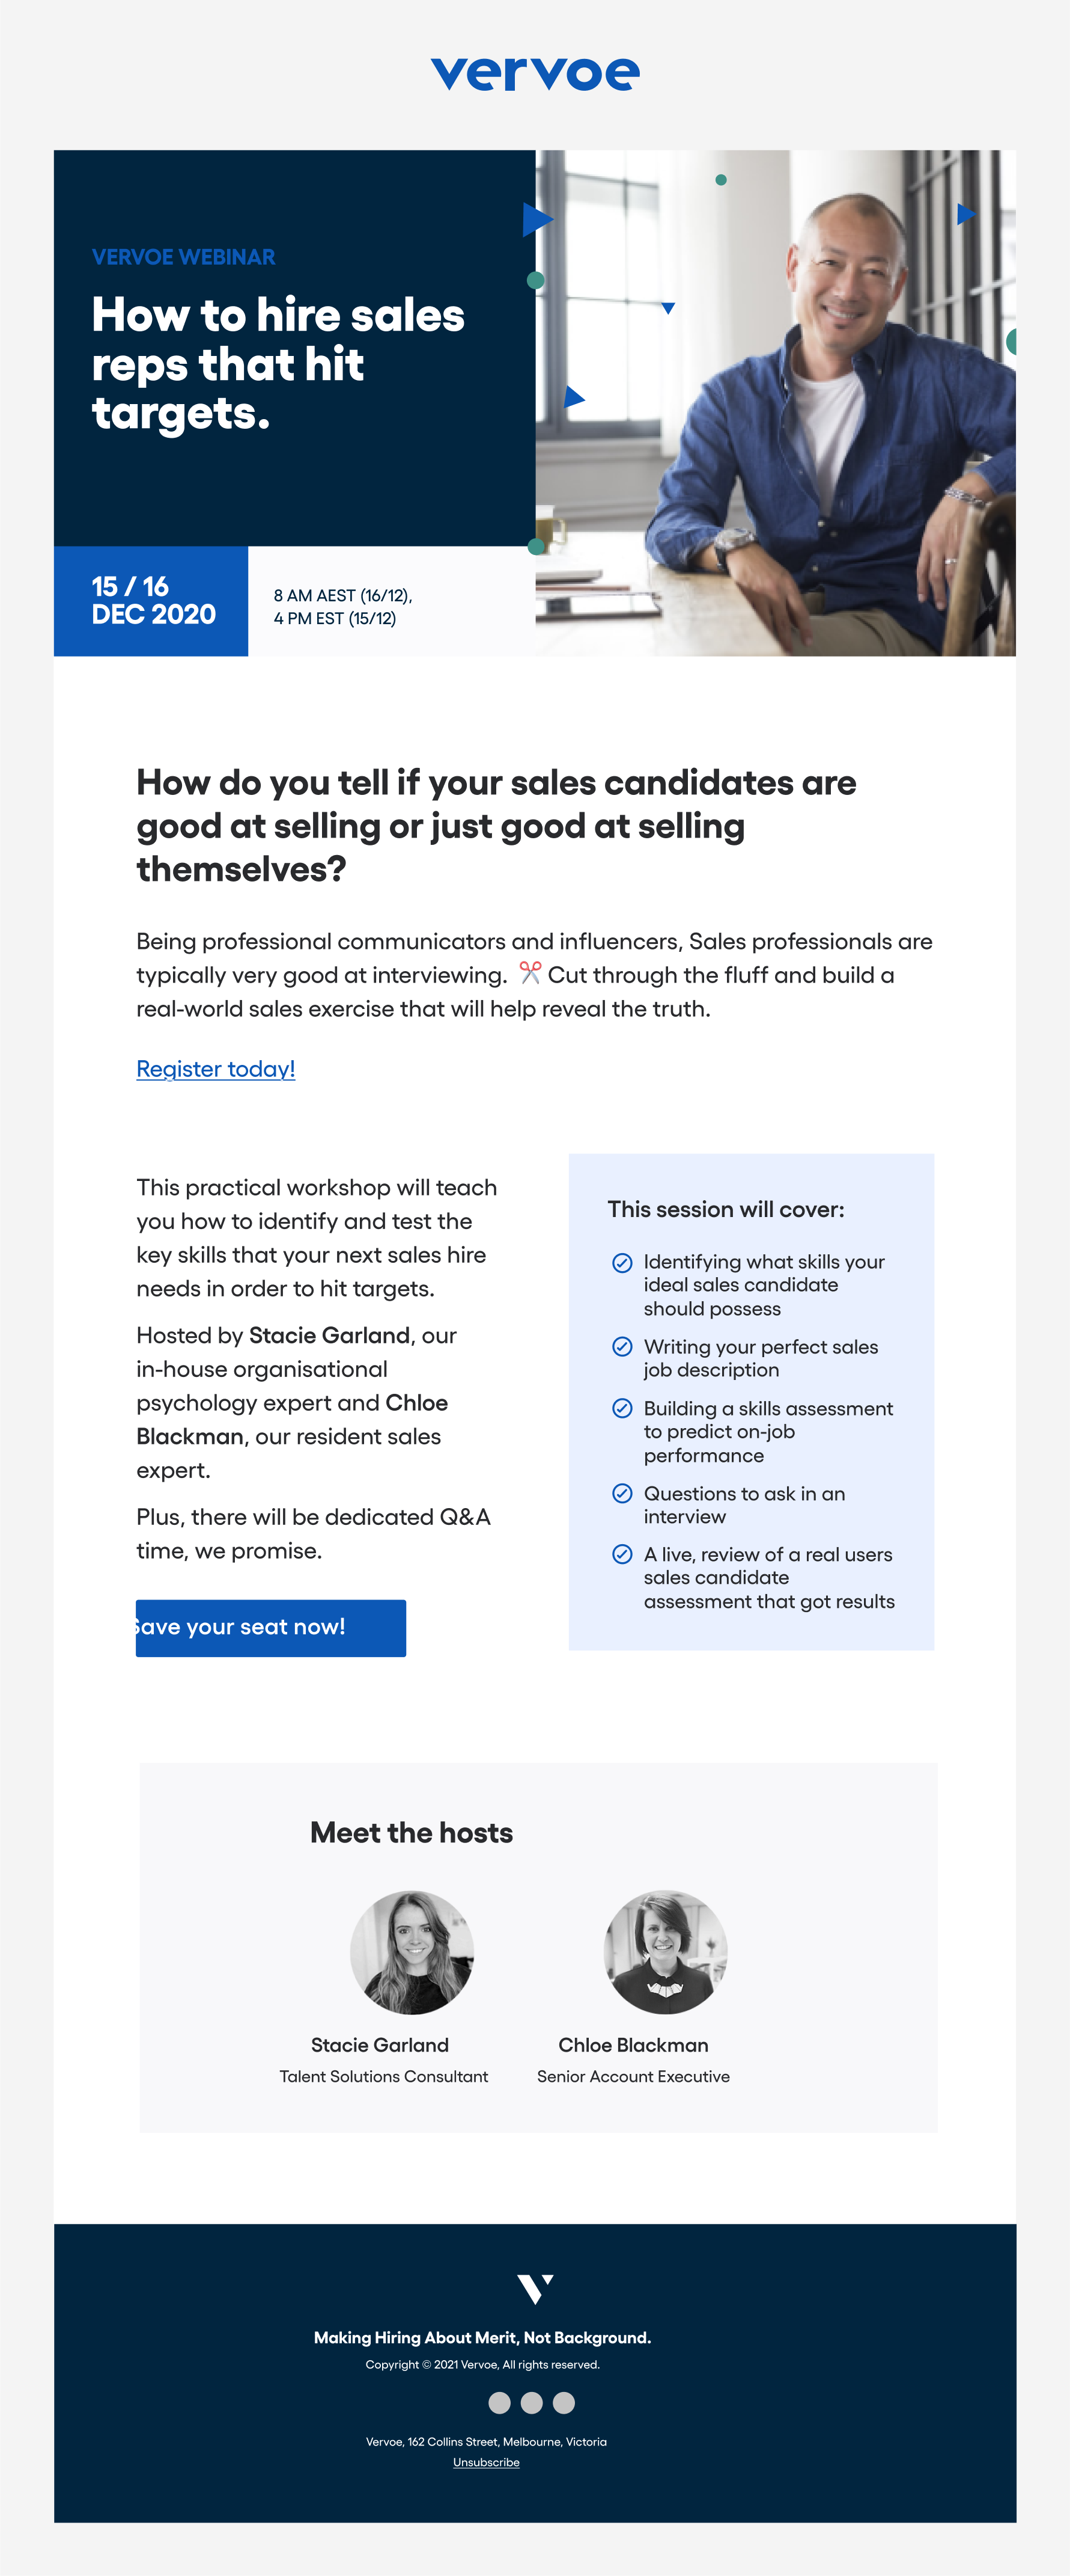
Task: Click checkmark icon beside "Writing your perfect sales"
Action: [x=621, y=1346]
